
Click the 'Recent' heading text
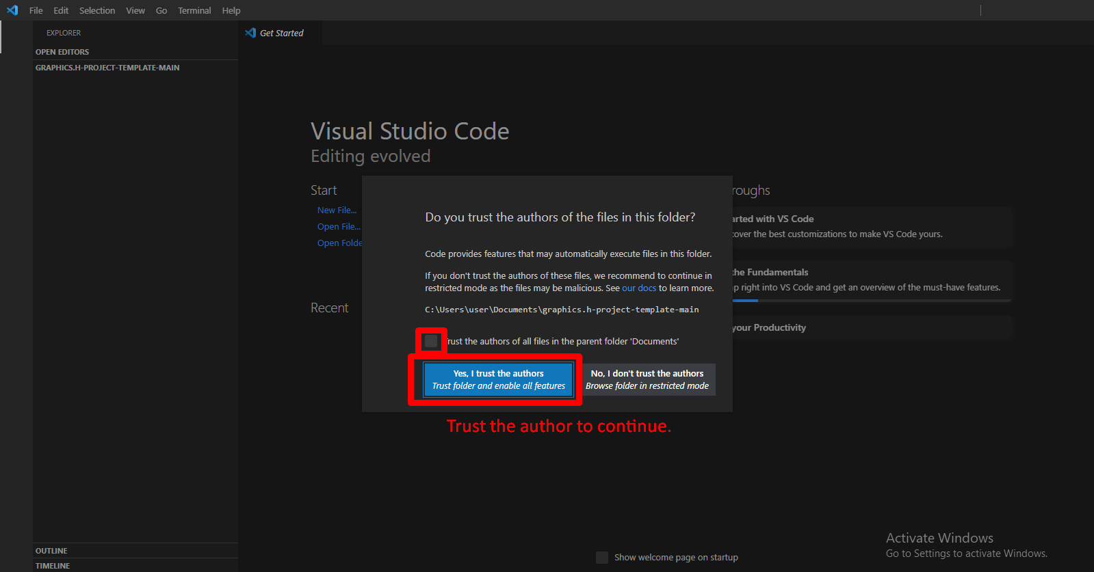tap(330, 308)
